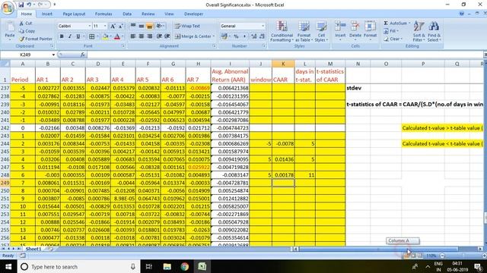The height and width of the screenshot is (273, 487).
Task: Open Conditional Formatting menu
Action: (x=282, y=31)
